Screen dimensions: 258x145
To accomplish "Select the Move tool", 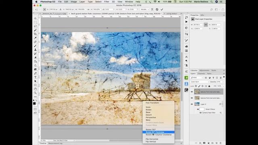I will click(x=35, y=18).
